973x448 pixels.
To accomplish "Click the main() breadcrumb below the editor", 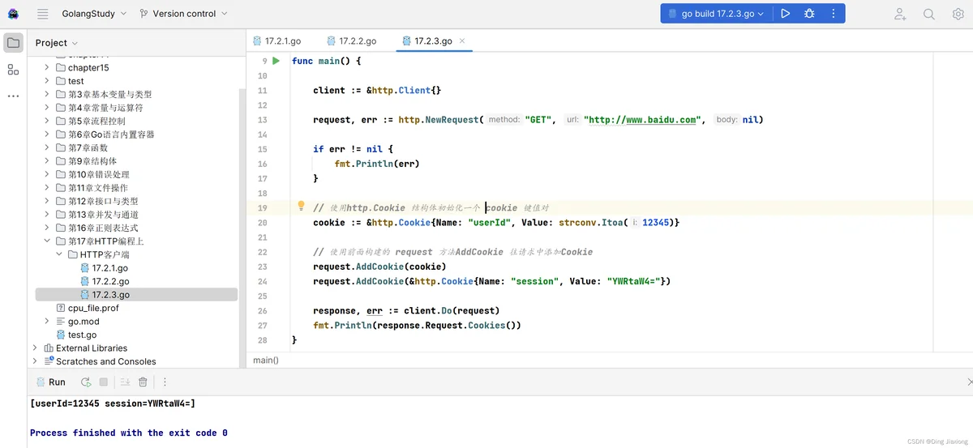I will point(265,360).
